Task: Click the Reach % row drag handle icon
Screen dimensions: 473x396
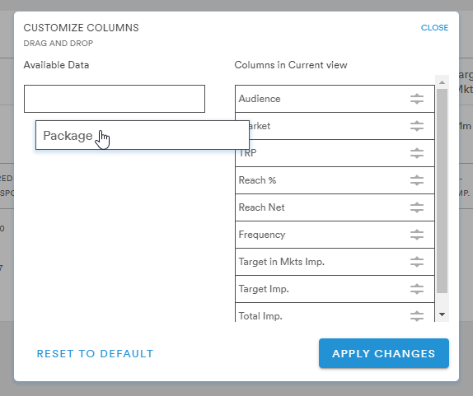Action: point(417,180)
